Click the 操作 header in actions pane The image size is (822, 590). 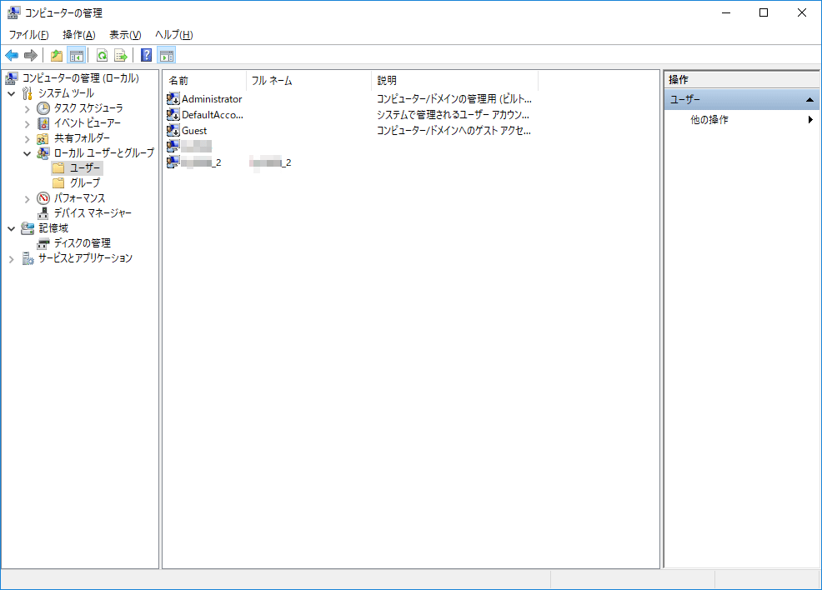pos(679,80)
